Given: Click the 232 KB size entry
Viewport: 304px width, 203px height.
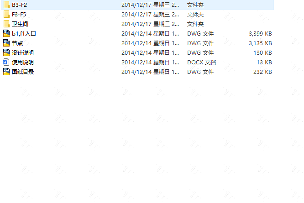Looking at the screenshot, I should (x=262, y=72).
